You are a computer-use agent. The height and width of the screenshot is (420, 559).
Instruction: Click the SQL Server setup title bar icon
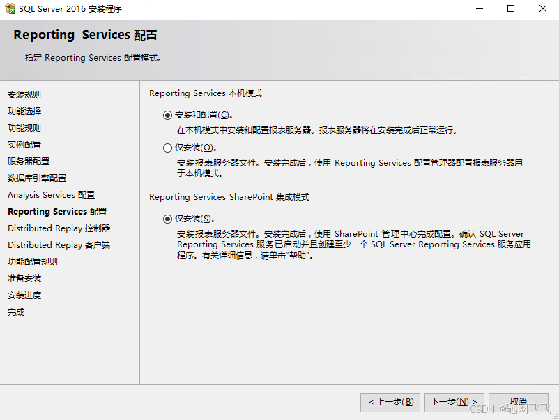click(x=10, y=8)
